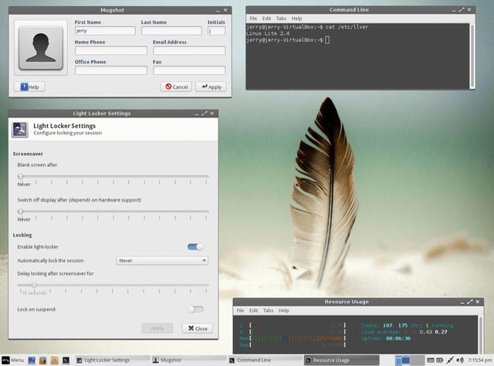Click Apply in the Mugshot window
The height and width of the screenshot is (366, 494).
tap(211, 86)
